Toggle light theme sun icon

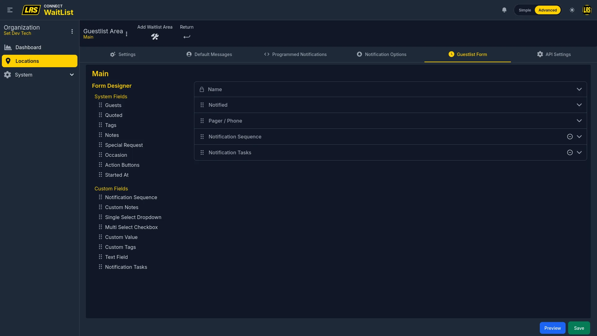pyautogui.click(x=572, y=10)
